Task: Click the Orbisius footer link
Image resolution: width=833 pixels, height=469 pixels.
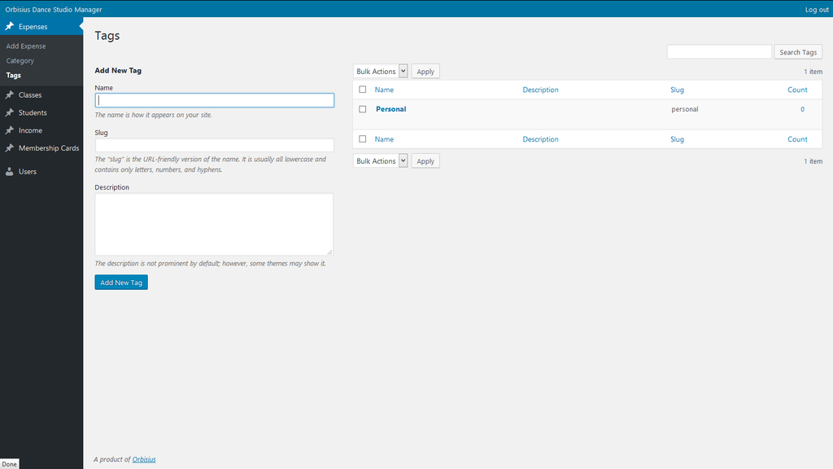Action: (x=144, y=459)
